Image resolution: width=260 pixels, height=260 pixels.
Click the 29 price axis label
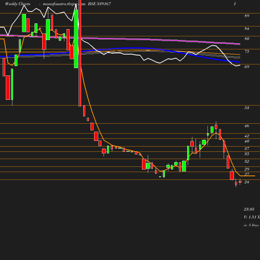click(x=246, y=169)
